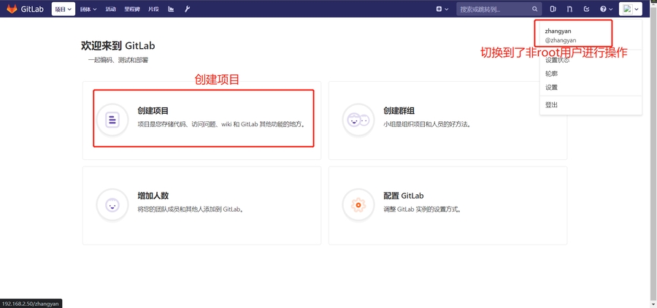Open the plus new-item dropdown
This screenshot has height=308, width=657.
[x=442, y=9]
